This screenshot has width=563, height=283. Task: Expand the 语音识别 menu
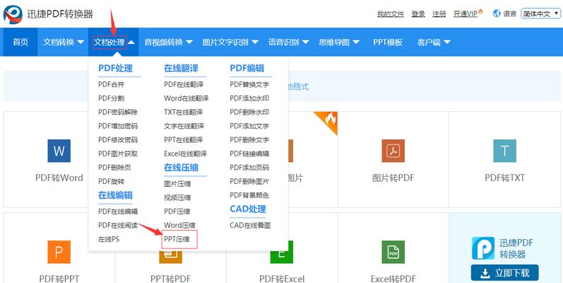coord(288,42)
